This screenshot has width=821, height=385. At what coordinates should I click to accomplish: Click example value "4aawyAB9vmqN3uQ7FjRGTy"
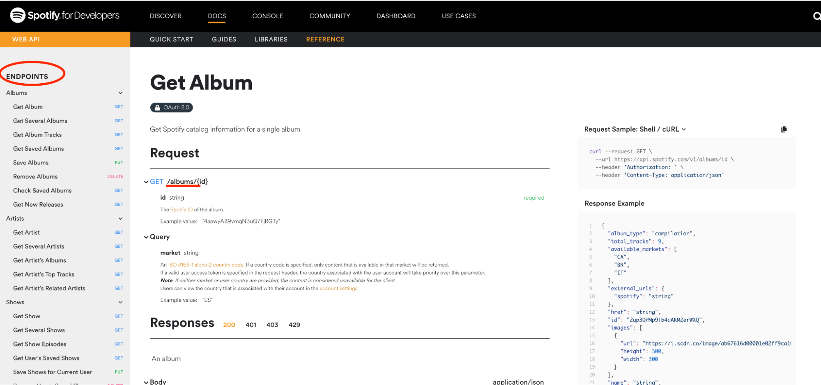coord(241,221)
